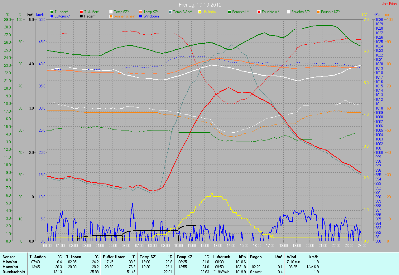Click the blue Luftdruck legend square
The height and width of the screenshot is (275, 399).
click(x=52, y=16)
